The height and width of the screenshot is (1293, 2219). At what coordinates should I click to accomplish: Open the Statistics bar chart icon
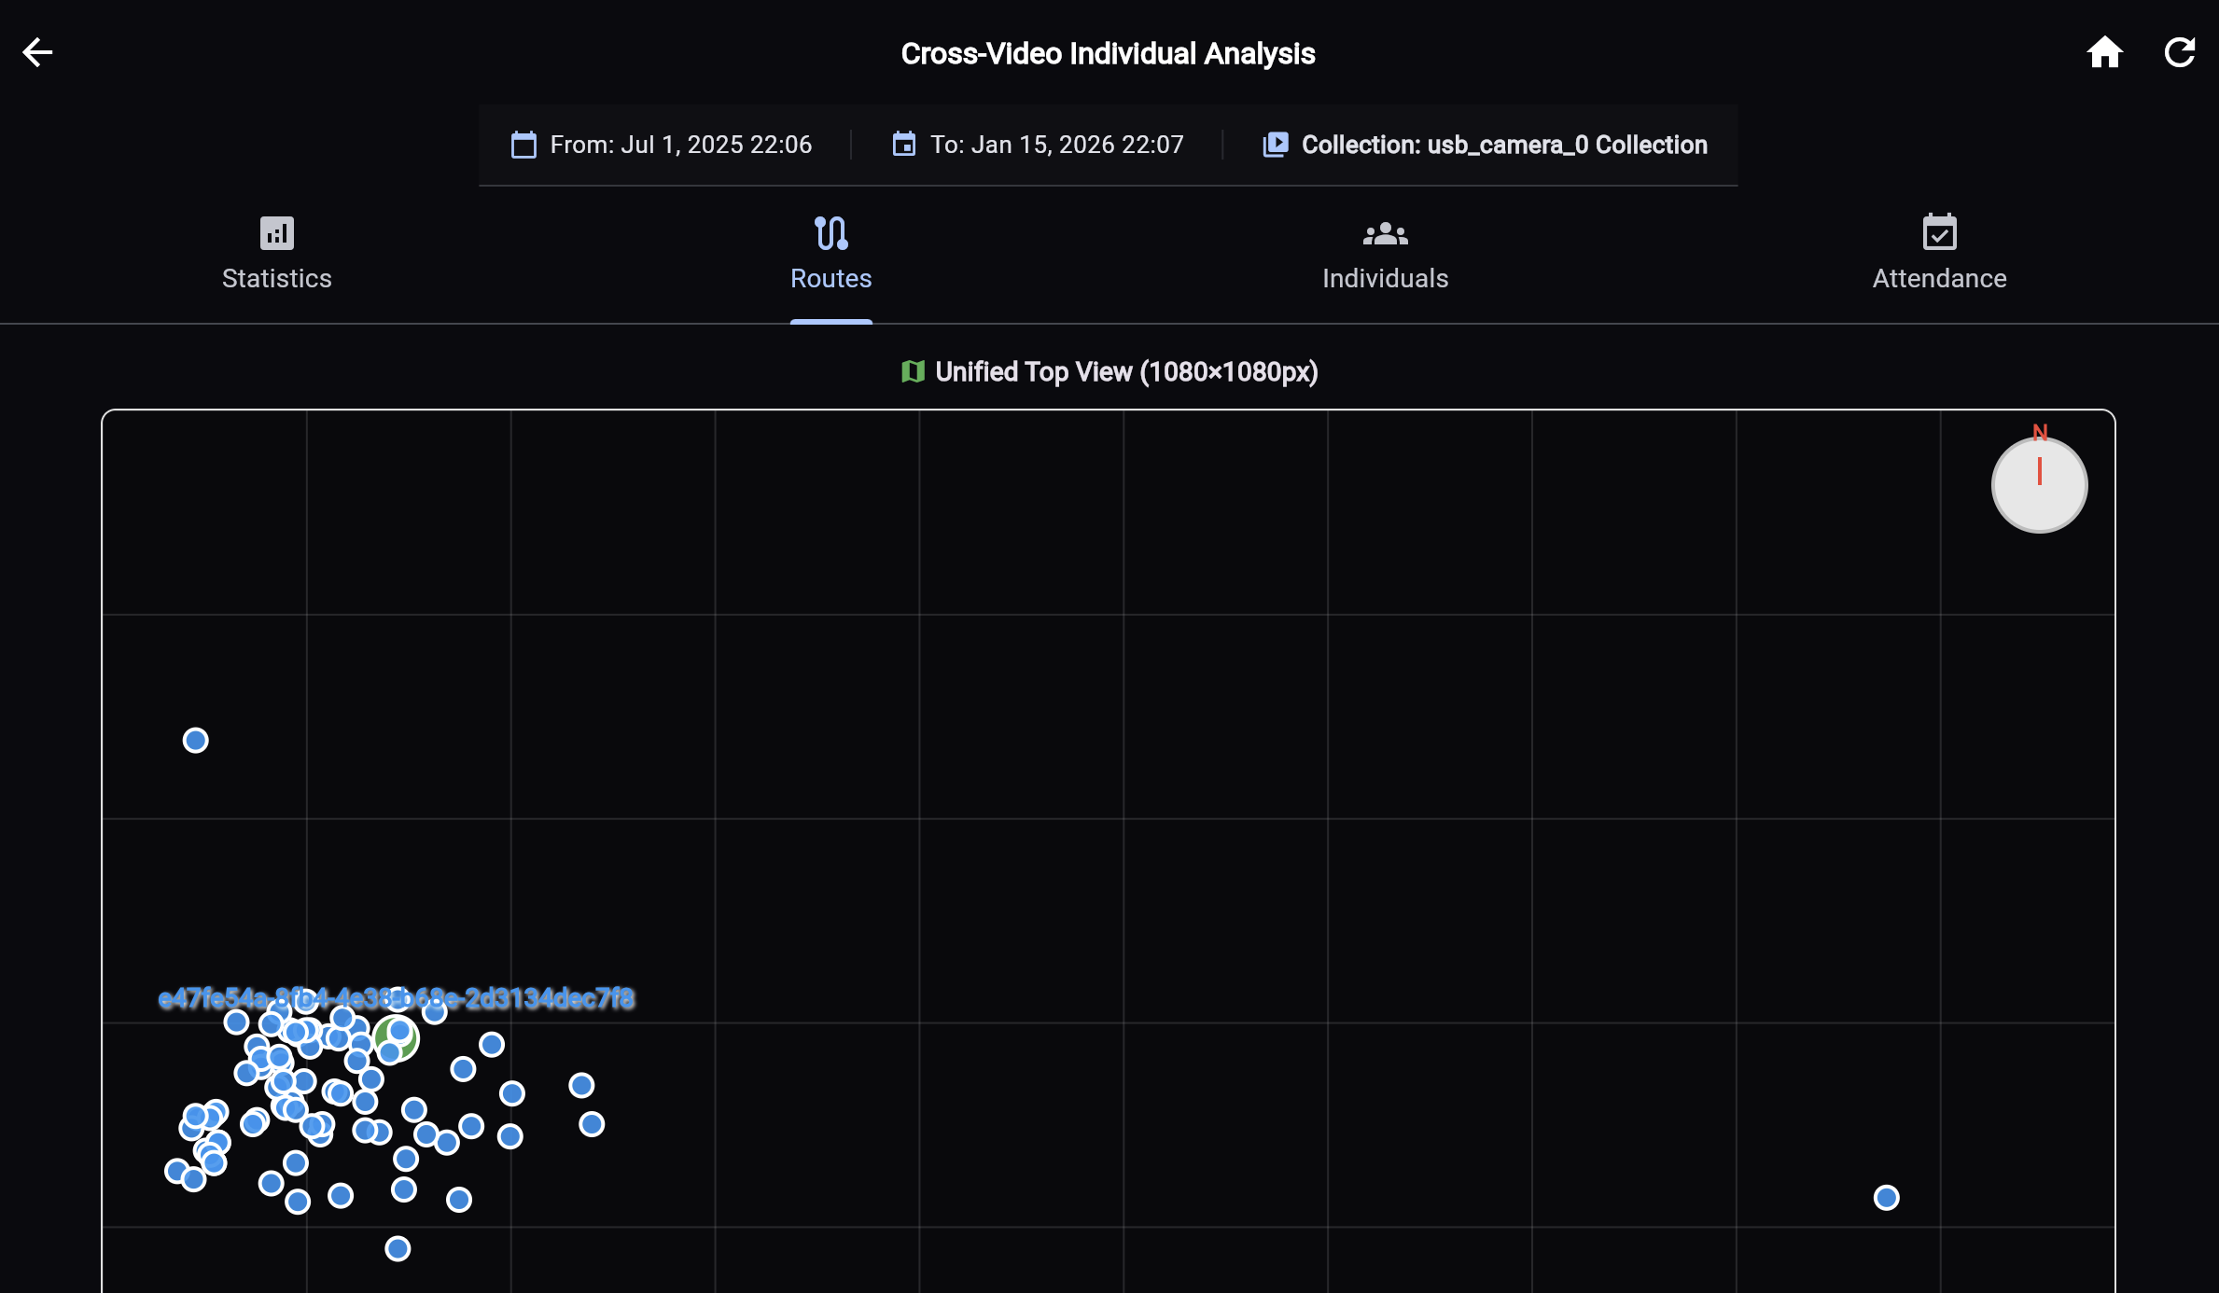(x=275, y=233)
